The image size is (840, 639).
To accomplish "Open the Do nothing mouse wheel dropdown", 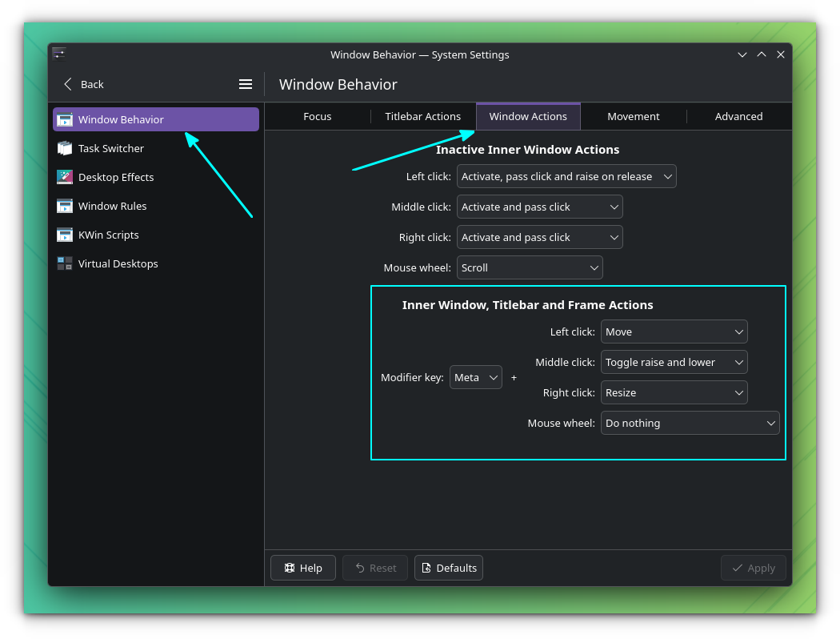I will pos(690,423).
